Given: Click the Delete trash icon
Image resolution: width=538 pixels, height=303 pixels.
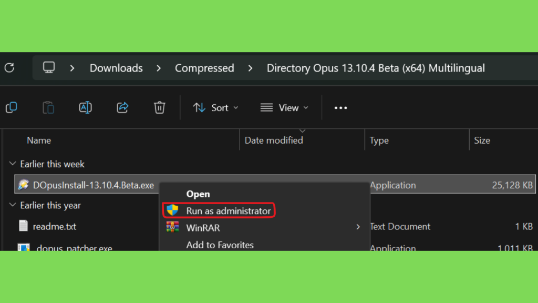Looking at the screenshot, I should coord(160,107).
